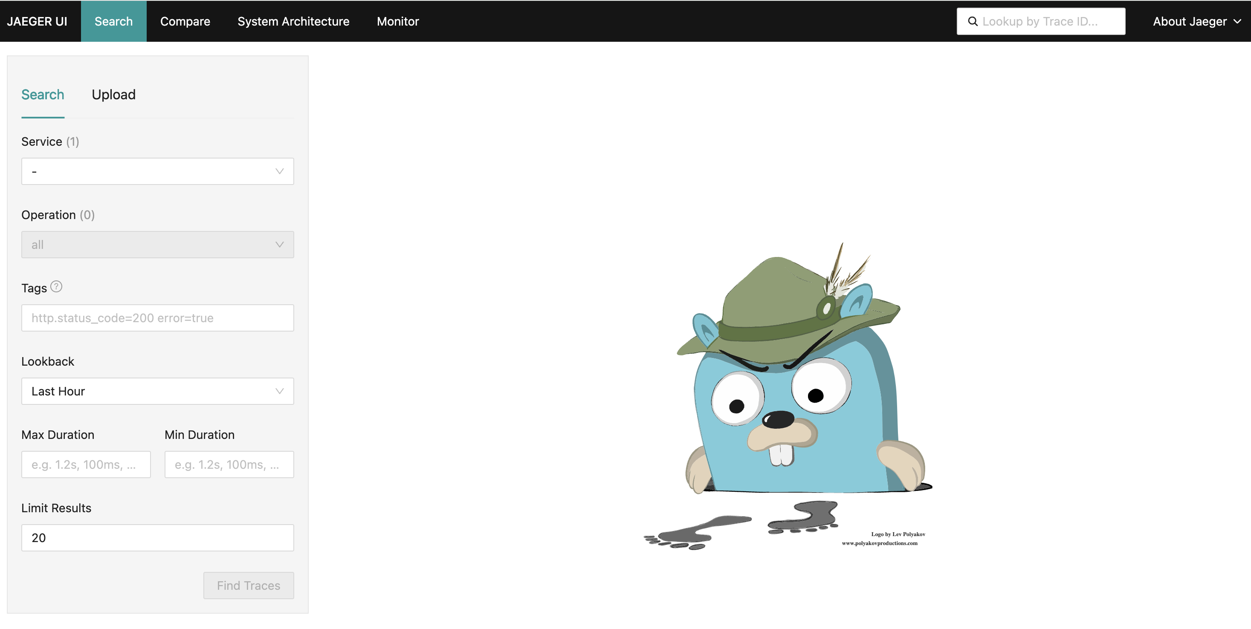The height and width of the screenshot is (629, 1251).
Task: Open the Monitor page
Action: coord(398,21)
